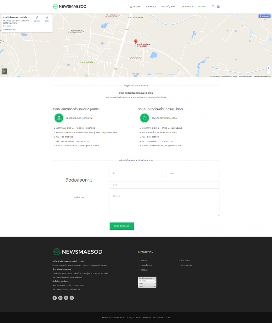Open the VK social icon
Image resolution: width=272 pixels, height=323 pixels.
point(66,298)
